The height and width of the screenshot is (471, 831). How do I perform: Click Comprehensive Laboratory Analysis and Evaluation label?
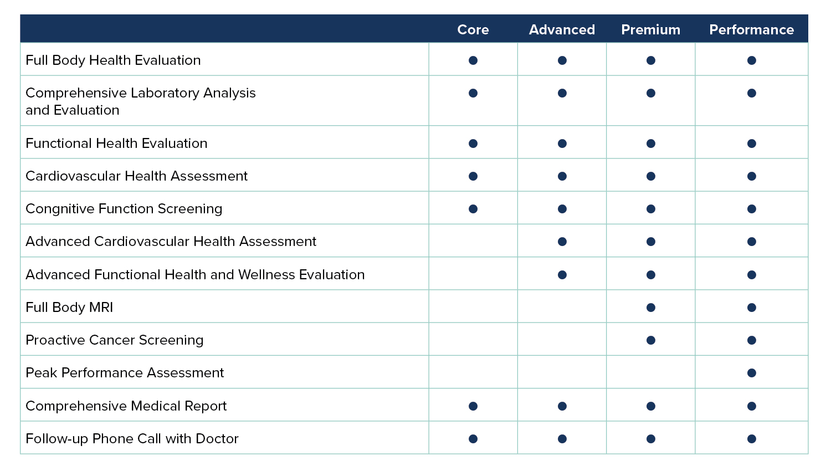[141, 101]
